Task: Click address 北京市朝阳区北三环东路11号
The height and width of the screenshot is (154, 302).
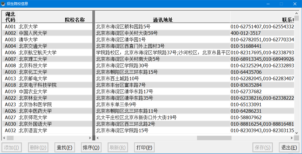Action: (x=163, y=111)
